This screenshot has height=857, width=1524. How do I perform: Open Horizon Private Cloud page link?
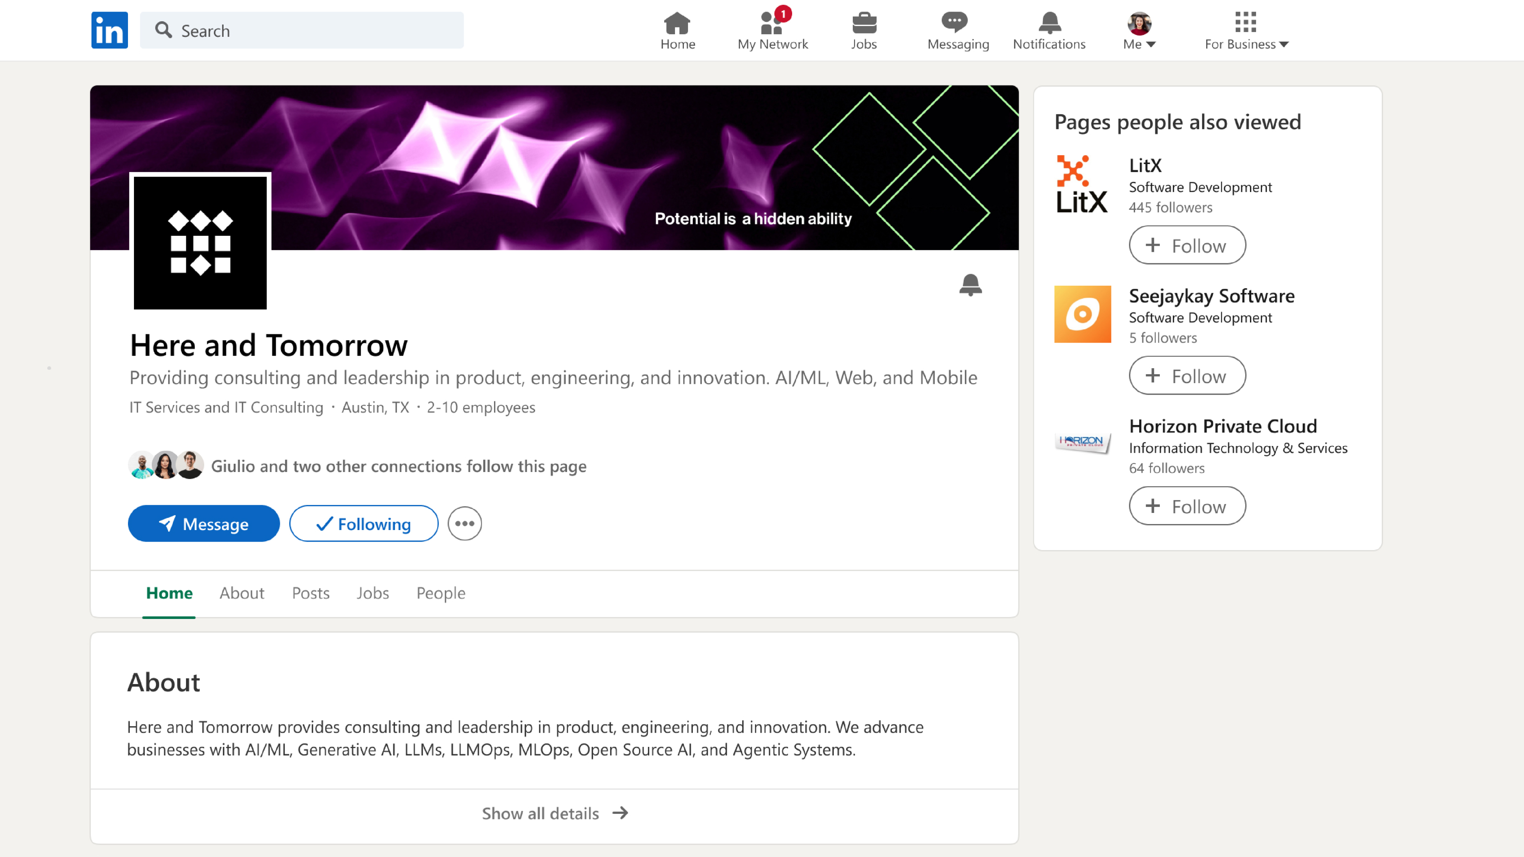1222,426
